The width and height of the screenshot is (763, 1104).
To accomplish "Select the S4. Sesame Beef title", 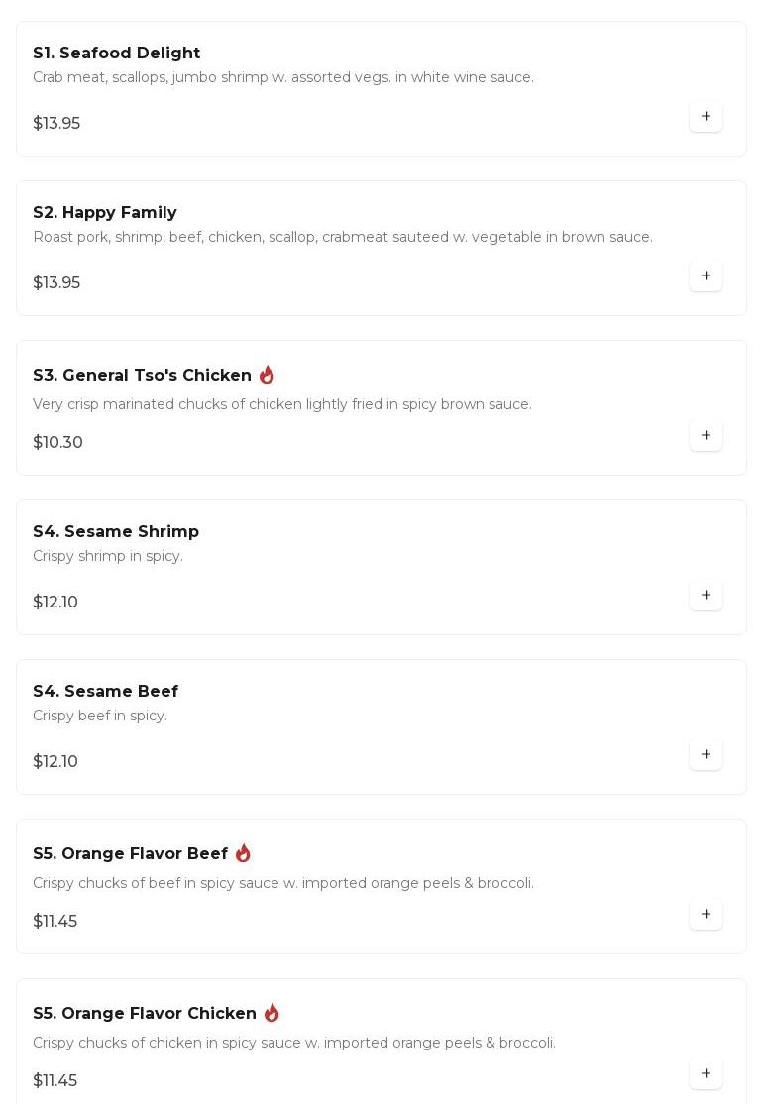I will [105, 691].
